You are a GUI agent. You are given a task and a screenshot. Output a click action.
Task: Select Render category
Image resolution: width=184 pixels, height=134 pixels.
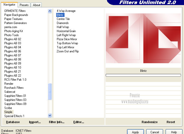9,84
